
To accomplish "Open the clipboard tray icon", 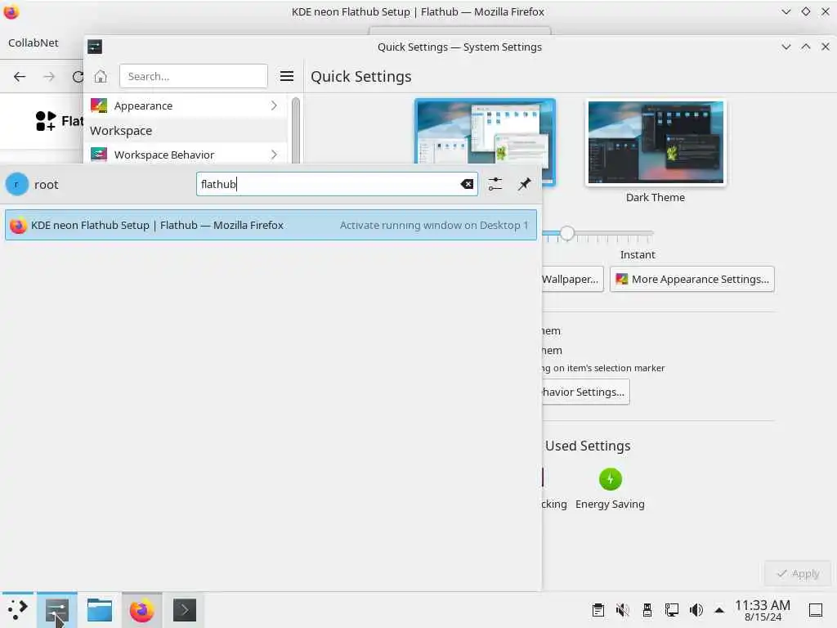I will point(598,610).
